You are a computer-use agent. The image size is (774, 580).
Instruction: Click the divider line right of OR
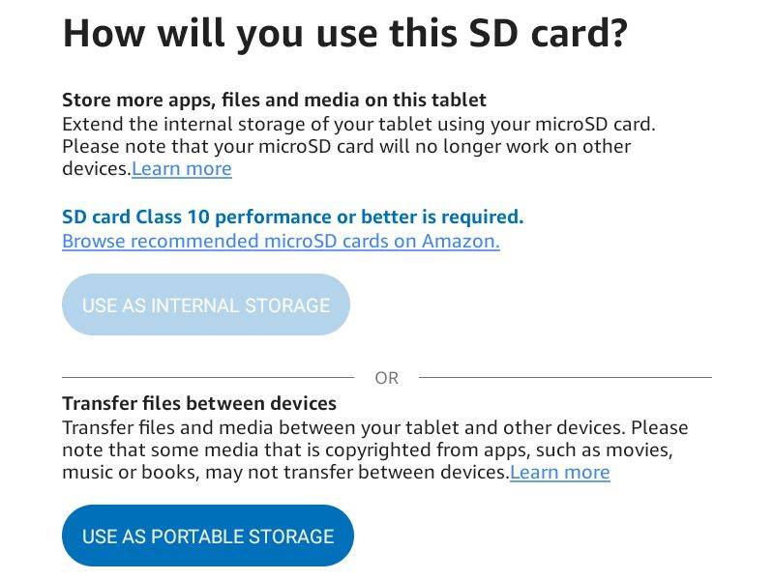tap(565, 377)
